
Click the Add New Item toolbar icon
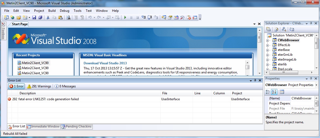coord(25,17)
